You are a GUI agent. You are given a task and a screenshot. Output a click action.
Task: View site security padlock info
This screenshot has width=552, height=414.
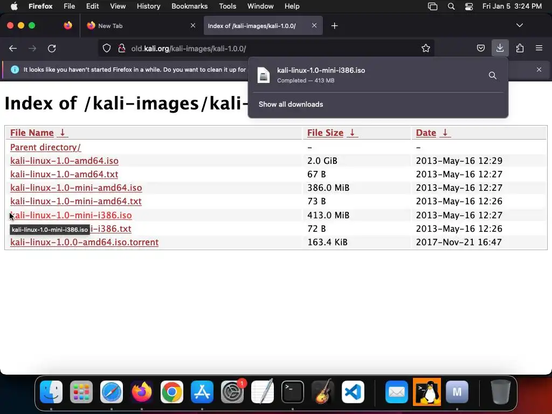pos(122,48)
